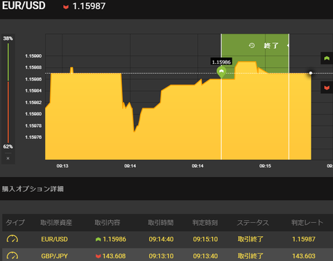Click trade time 09:13:10

pos(161,256)
